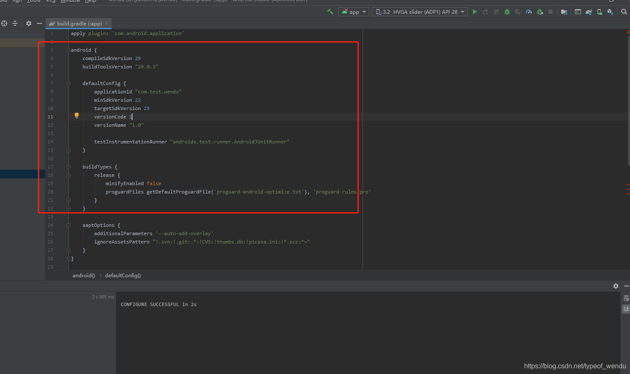
Task: Open the Tools menu
Action: [x=34, y=1]
